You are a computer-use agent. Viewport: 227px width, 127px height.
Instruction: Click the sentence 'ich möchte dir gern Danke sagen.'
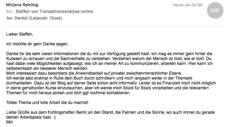tap(37, 44)
